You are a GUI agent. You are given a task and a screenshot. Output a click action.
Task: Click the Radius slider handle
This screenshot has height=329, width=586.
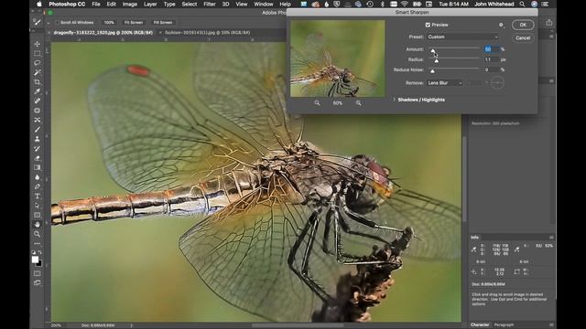point(436,61)
